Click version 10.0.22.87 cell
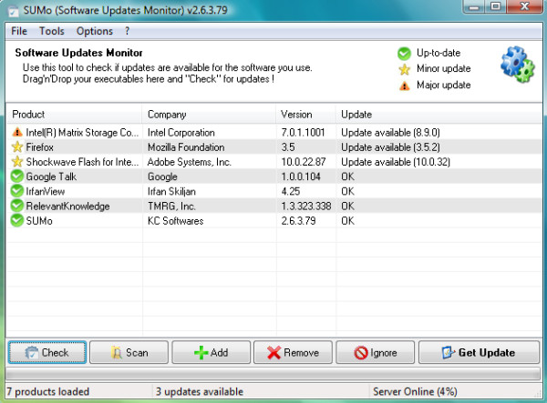This screenshot has width=547, height=403. tap(304, 162)
